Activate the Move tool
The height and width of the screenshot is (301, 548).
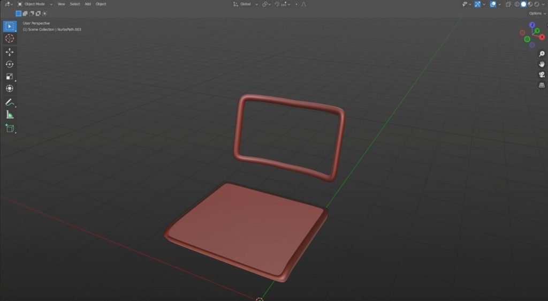tap(10, 52)
